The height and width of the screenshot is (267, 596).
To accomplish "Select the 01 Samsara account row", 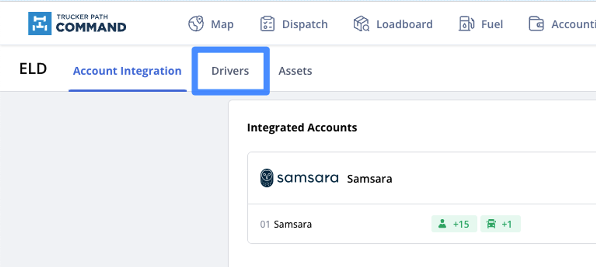I will [293, 225].
